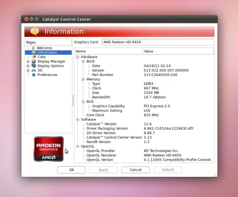Open the Display Manager page
This screenshot has width=238, height=197.
coord(51,61)
